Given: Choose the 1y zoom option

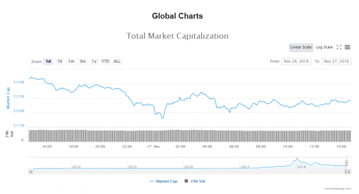Looking at the screenshot, I should pos(94,62).
